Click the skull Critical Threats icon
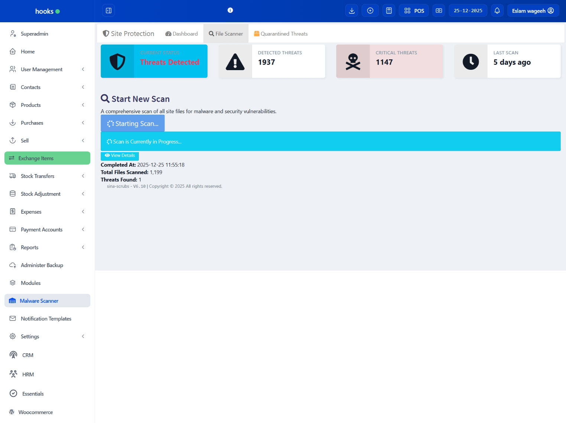This screenshot has width=566, height=423. (353, 62)
